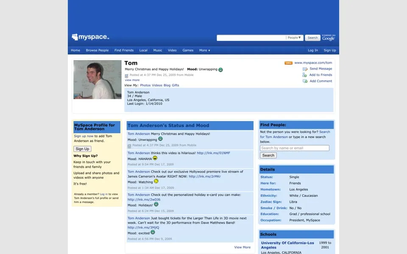Open the http://lnk.ms/01NMF video link
This screenshot has height=254, width=407.
coord(213,153)
